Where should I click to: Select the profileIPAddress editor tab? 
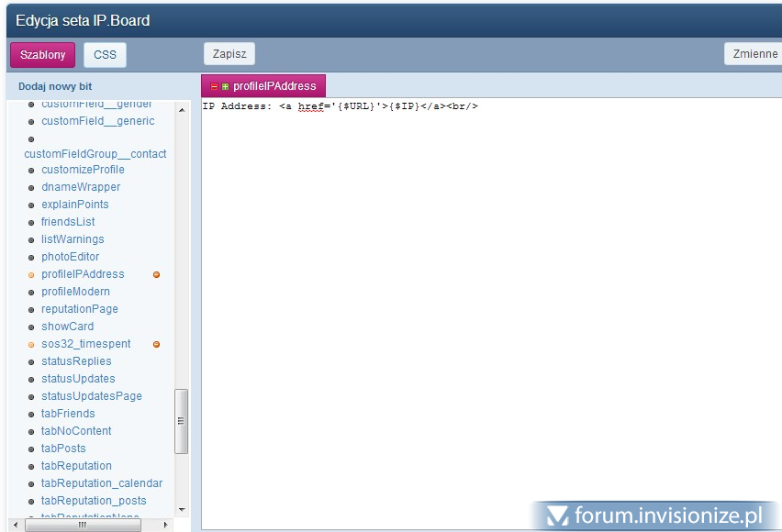pyautogui.click(x=273, y=86)
